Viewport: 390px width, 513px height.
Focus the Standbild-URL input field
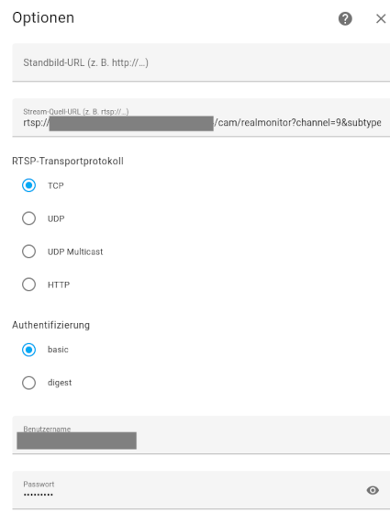tap(201, 62)
